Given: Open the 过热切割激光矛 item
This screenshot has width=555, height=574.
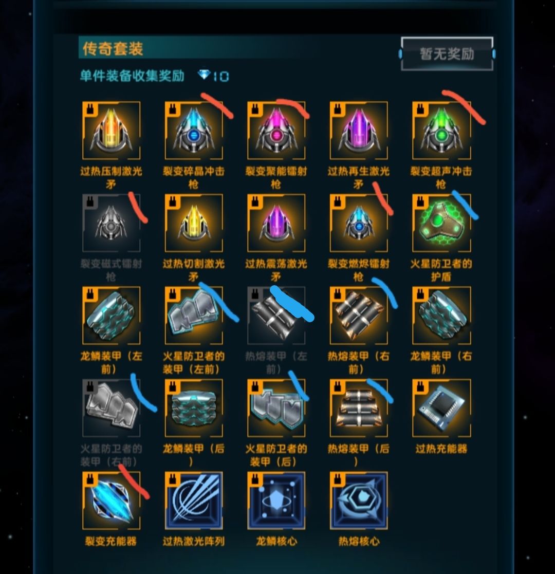Looking at the screenshot, I should 194,224.
